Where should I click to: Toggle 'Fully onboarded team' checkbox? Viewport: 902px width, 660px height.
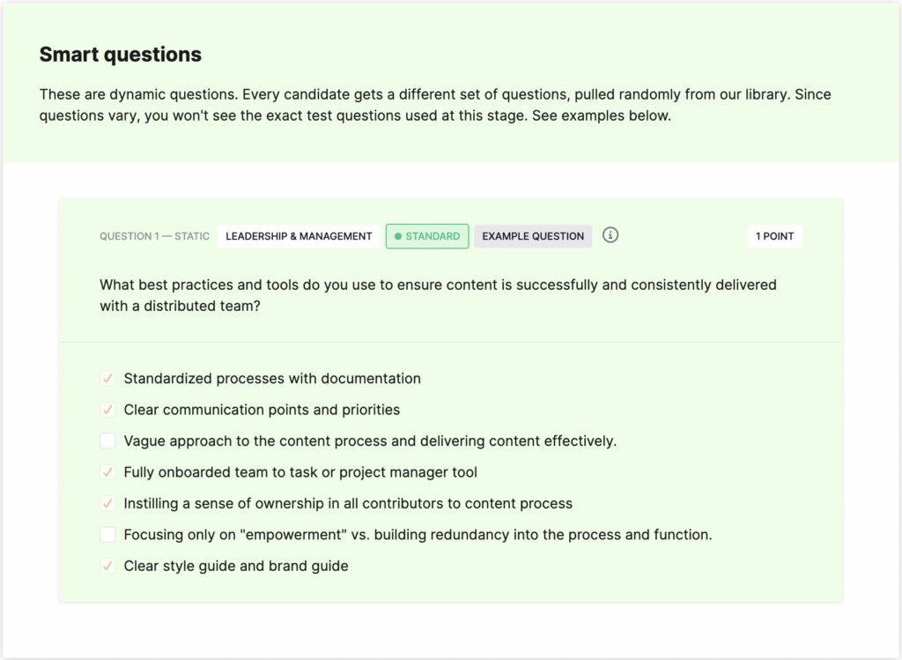pyautogui.click(x=107, y=472)
